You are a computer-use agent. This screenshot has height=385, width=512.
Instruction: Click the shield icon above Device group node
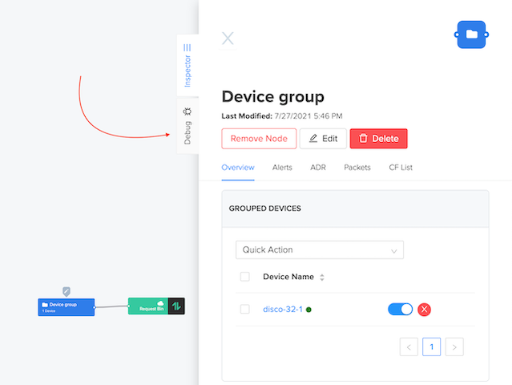(x=67, y=292)
